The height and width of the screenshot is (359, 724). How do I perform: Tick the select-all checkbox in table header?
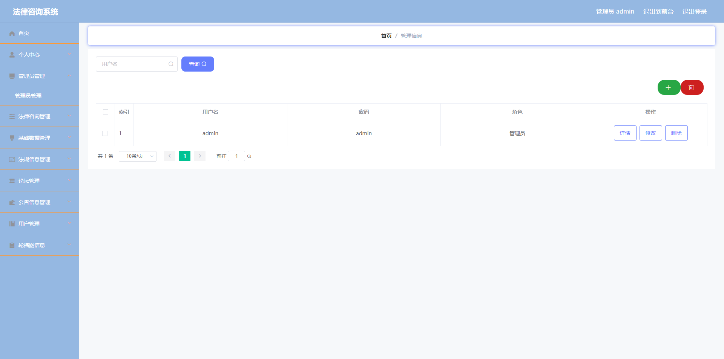[x=106, y=112]
